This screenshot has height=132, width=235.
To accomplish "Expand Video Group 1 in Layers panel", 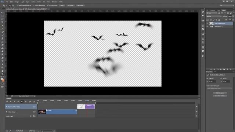I will pos(210,27).
